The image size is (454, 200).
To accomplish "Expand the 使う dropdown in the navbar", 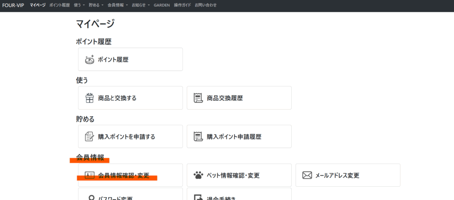I will pyautogui.click(x=79, y=5).
